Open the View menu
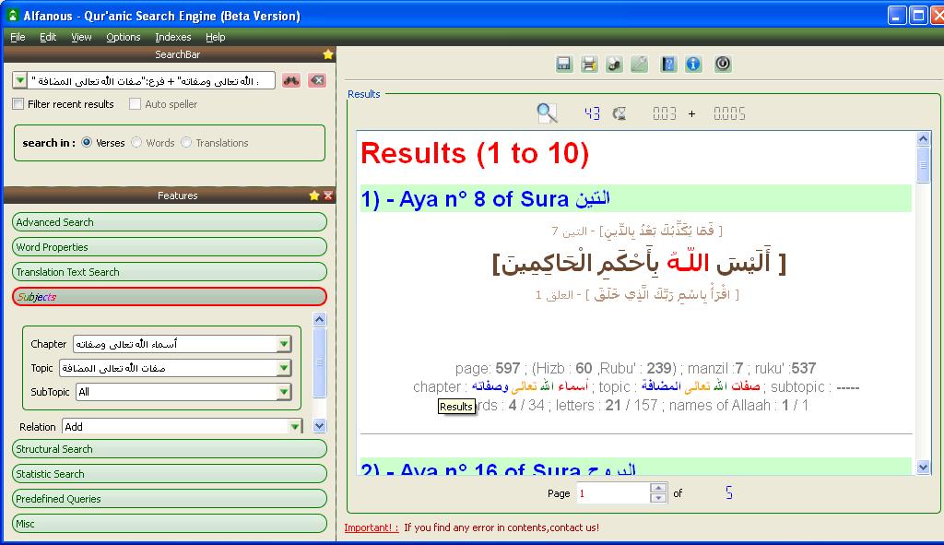Screen dimensions: 944x545 [81, 37]
